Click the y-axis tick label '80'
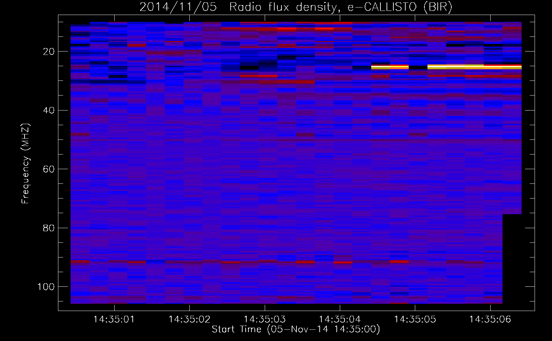 (49, 228)
